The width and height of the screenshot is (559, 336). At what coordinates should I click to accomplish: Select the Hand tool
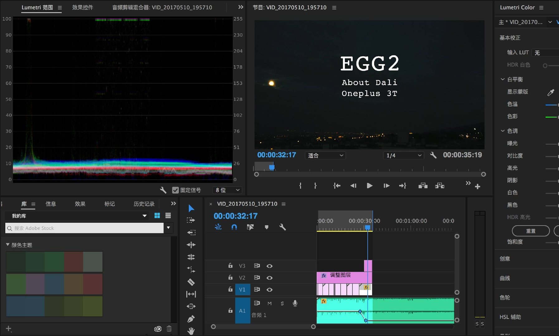tap(191, 331)
